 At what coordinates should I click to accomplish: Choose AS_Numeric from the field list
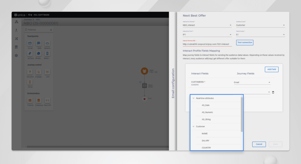pyautogui.click(x=207, y=112)
